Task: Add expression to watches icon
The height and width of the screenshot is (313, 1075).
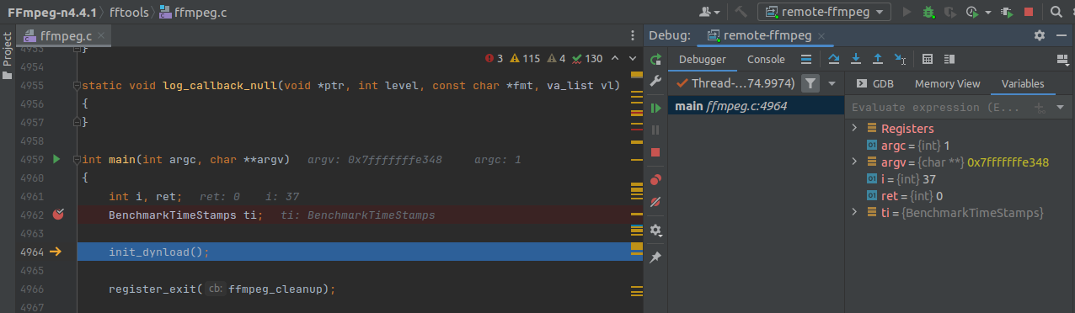Action: pyautogui.click(x=1040, y=108)
